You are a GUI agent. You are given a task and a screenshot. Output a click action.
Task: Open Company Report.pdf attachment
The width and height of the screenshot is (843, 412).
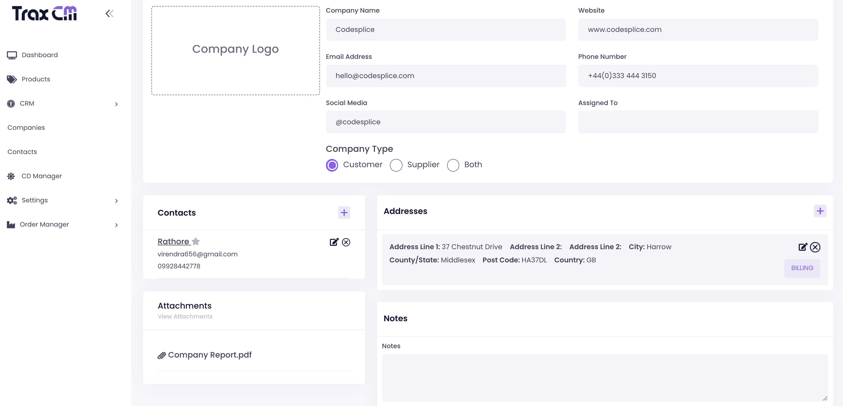coord(210,355)
